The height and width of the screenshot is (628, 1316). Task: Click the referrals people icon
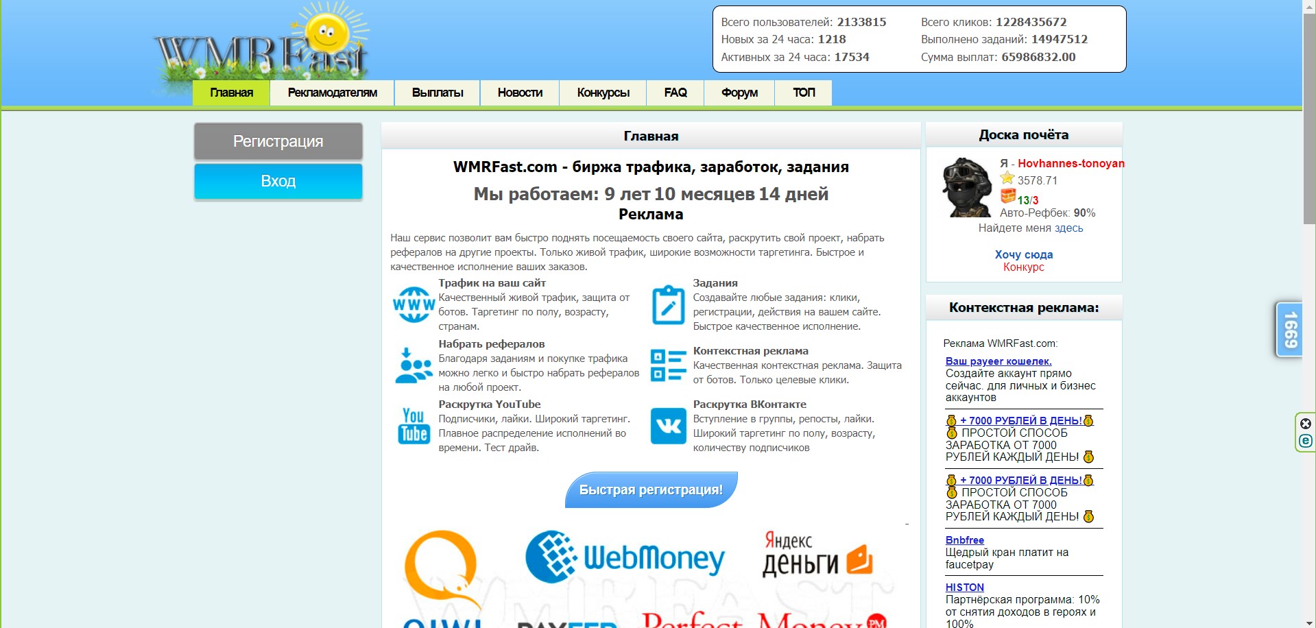[x=414, y=365]
